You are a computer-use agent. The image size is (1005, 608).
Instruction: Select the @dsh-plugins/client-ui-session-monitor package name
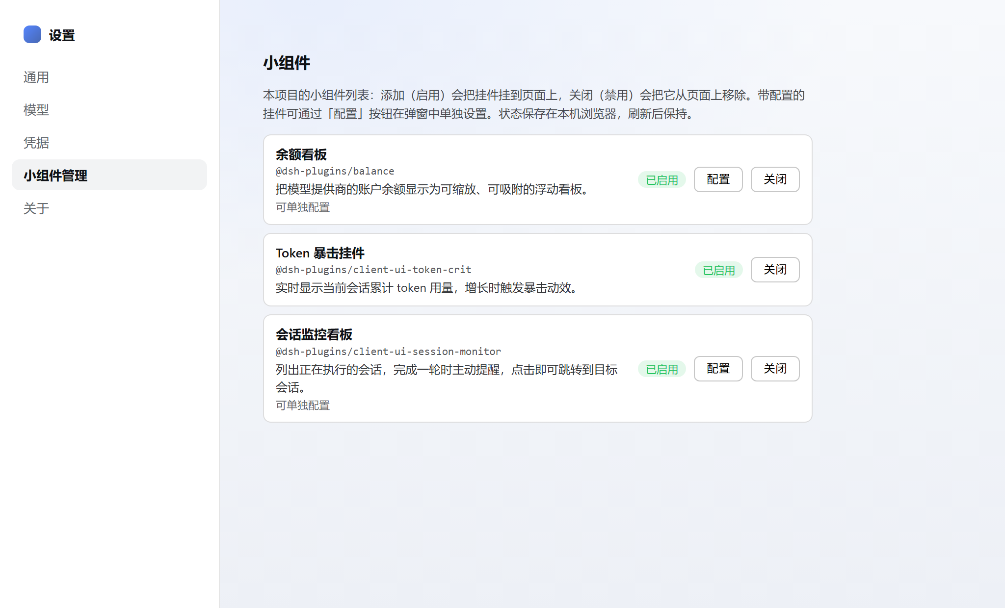tap(388, 352)
